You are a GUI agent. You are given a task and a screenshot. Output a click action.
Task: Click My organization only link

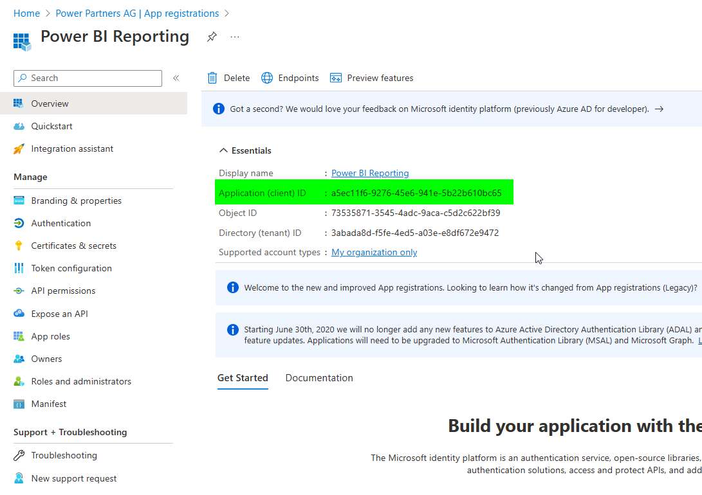coord(374,252)
